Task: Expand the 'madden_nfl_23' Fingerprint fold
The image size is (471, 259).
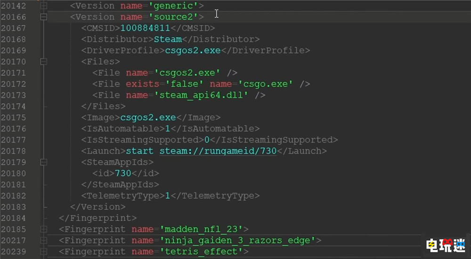Action: coord(43,229)
